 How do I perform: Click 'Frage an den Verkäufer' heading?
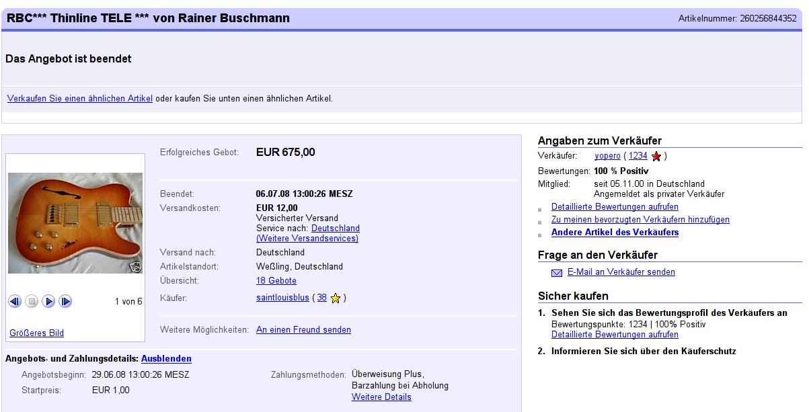(598, 255)
